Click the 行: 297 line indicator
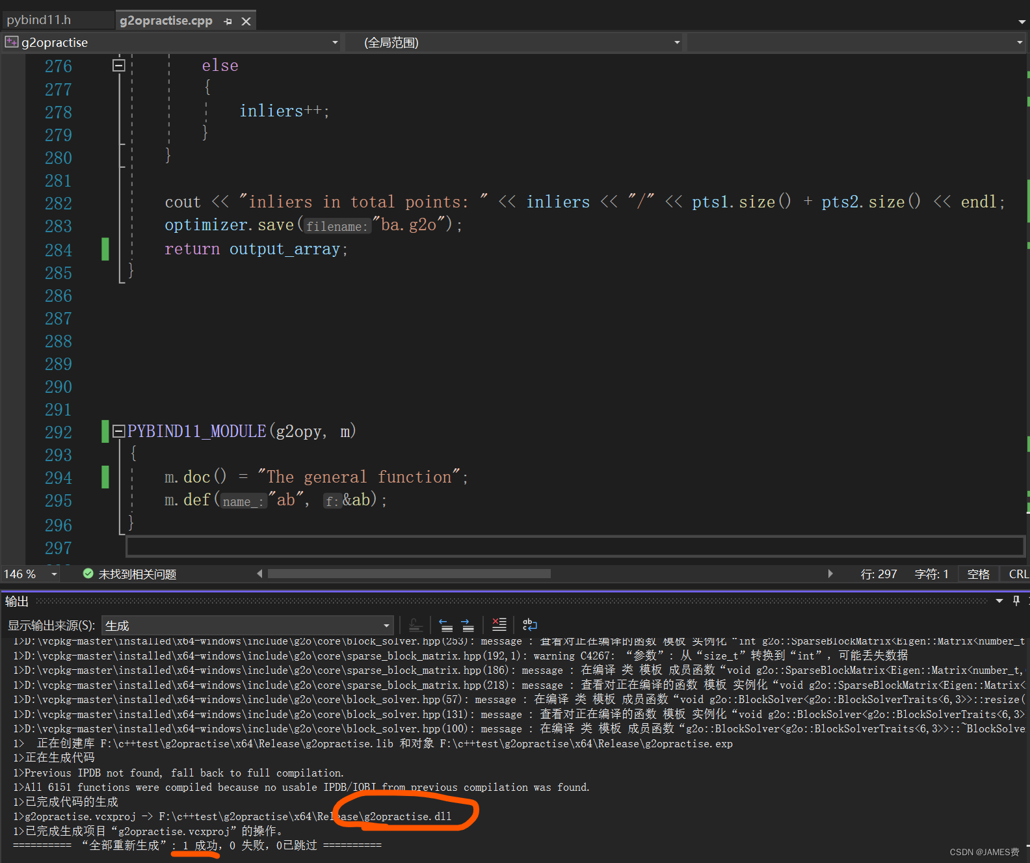 point(878,574)
